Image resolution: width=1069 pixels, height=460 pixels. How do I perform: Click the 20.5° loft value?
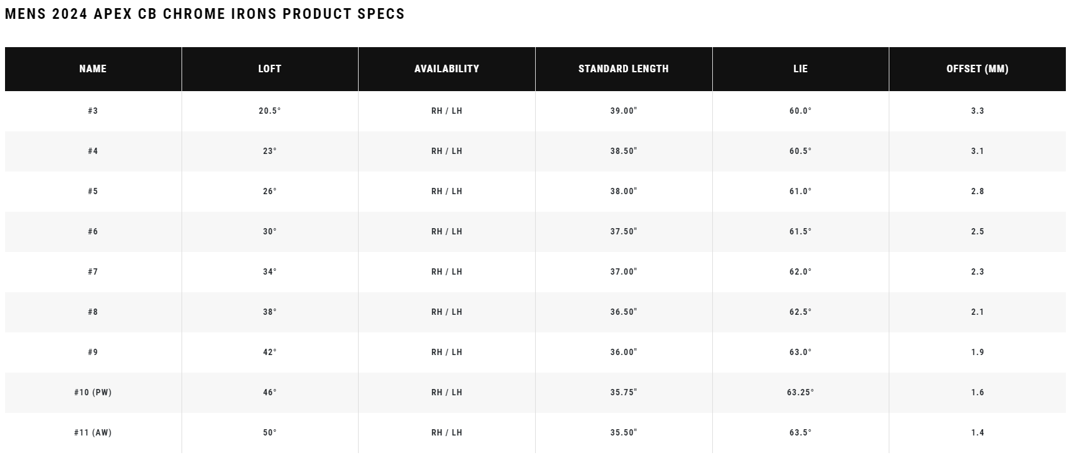pyautogui.click(x=269, y=111)
